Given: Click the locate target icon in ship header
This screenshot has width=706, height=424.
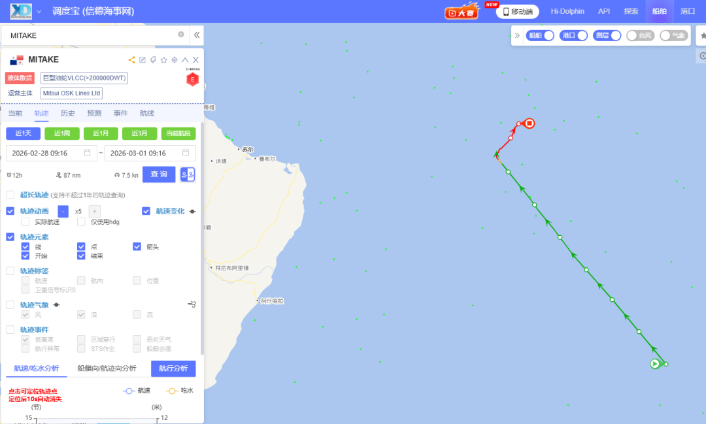Looking at the screenshot, I should point(175,60).
